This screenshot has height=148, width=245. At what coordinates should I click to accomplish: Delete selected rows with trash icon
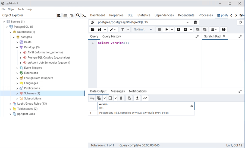121,98
